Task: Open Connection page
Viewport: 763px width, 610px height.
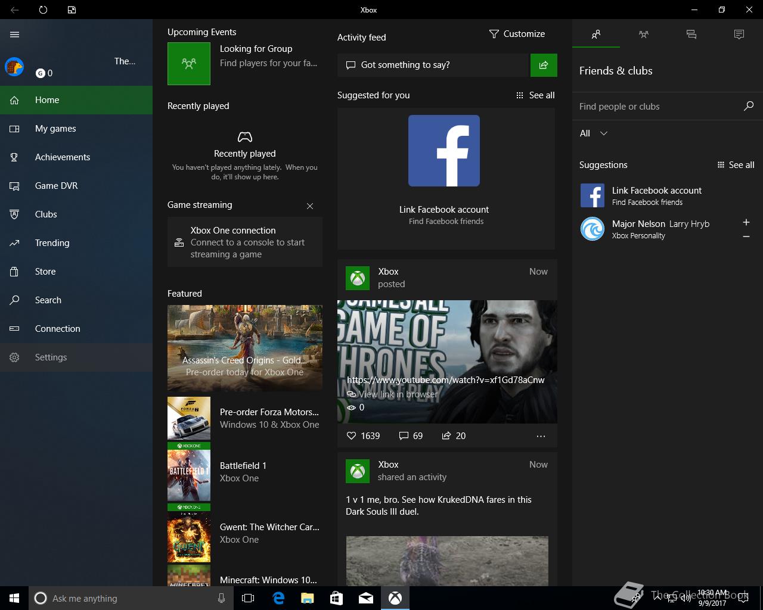Action: 76,329
